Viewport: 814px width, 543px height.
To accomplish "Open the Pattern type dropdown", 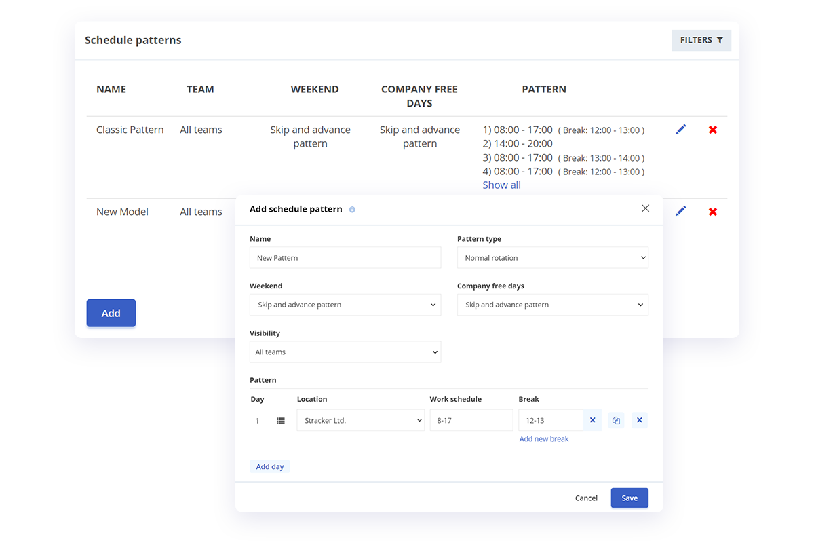I will pos(552,258).
